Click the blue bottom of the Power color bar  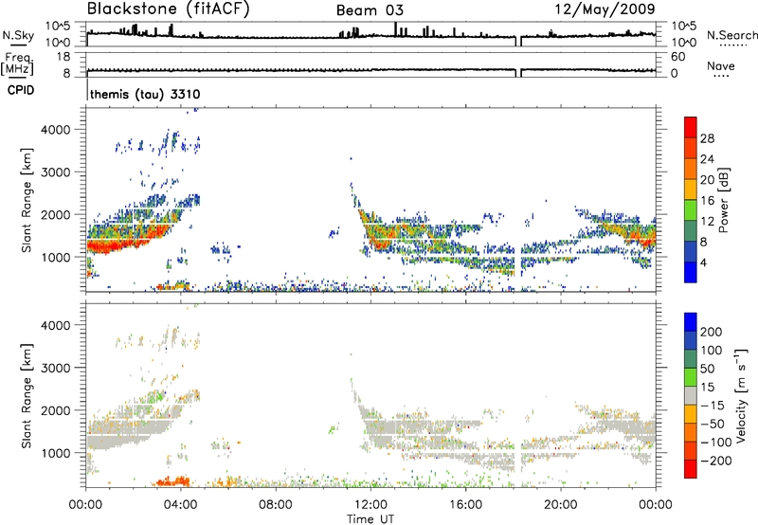click(x=691, y=272)
